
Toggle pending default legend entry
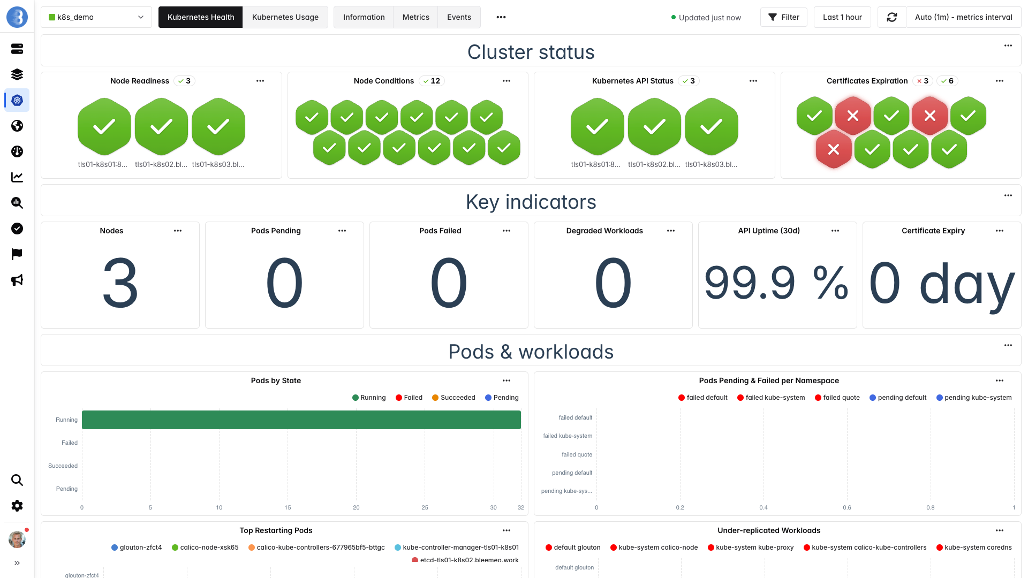click(898, 398)
